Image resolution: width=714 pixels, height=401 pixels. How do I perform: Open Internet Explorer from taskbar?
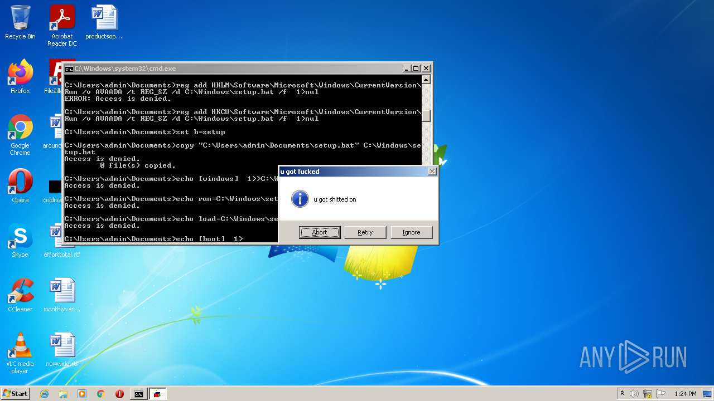pyautogui.click(x=44, y=394)
